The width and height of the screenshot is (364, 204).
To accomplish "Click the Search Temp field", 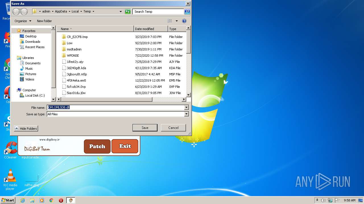I will [x=158, y=12].
